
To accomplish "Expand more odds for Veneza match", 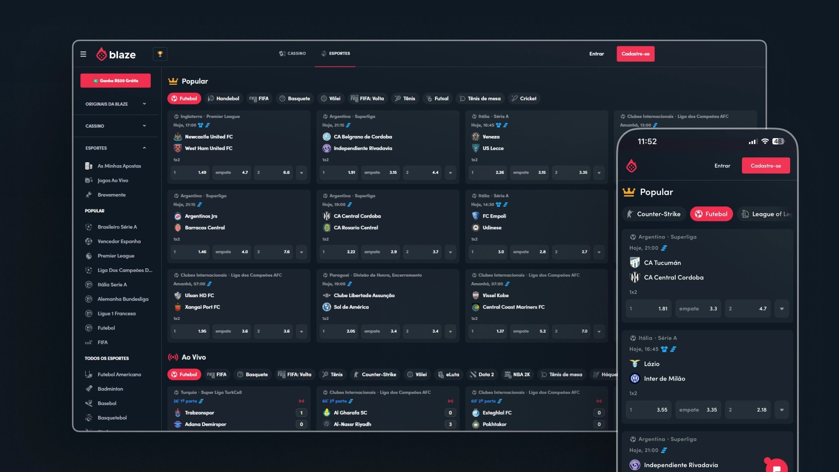I will coord(599,173).
